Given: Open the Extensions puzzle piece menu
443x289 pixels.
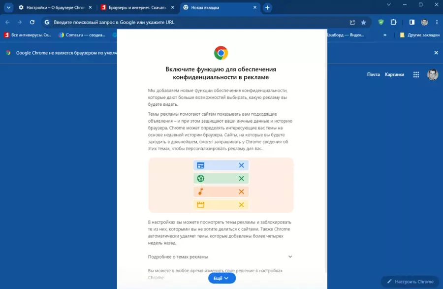Looking at the screenshot, I should tap(394, 22).
